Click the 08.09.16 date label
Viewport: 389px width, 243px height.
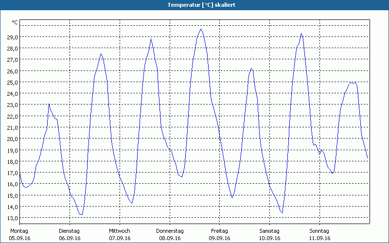coord(170,238)
